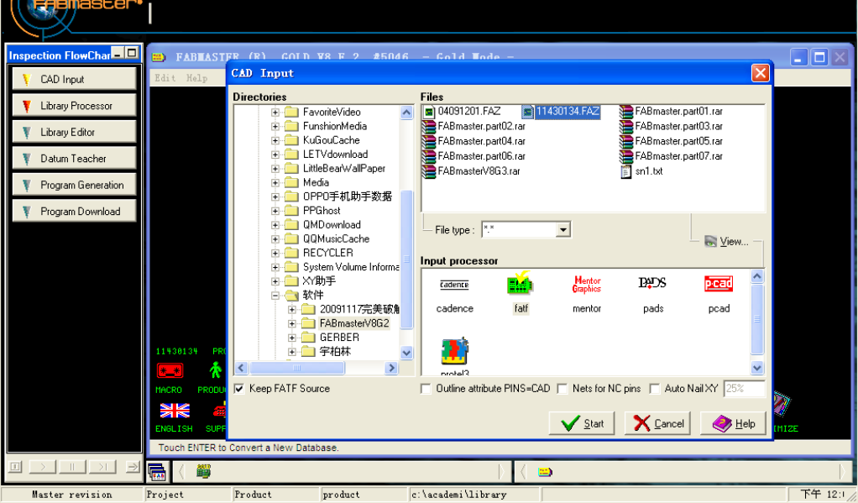Image resolution: width=858 pixels, height=503 pixels.
Task: Click the yellow chip icon in bottom toolbar
Action: tap(545, 472)
